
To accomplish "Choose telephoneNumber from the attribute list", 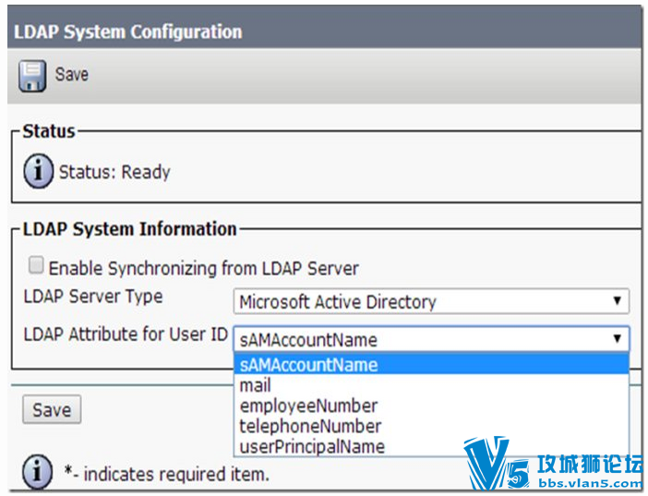I will click(431, 426).
